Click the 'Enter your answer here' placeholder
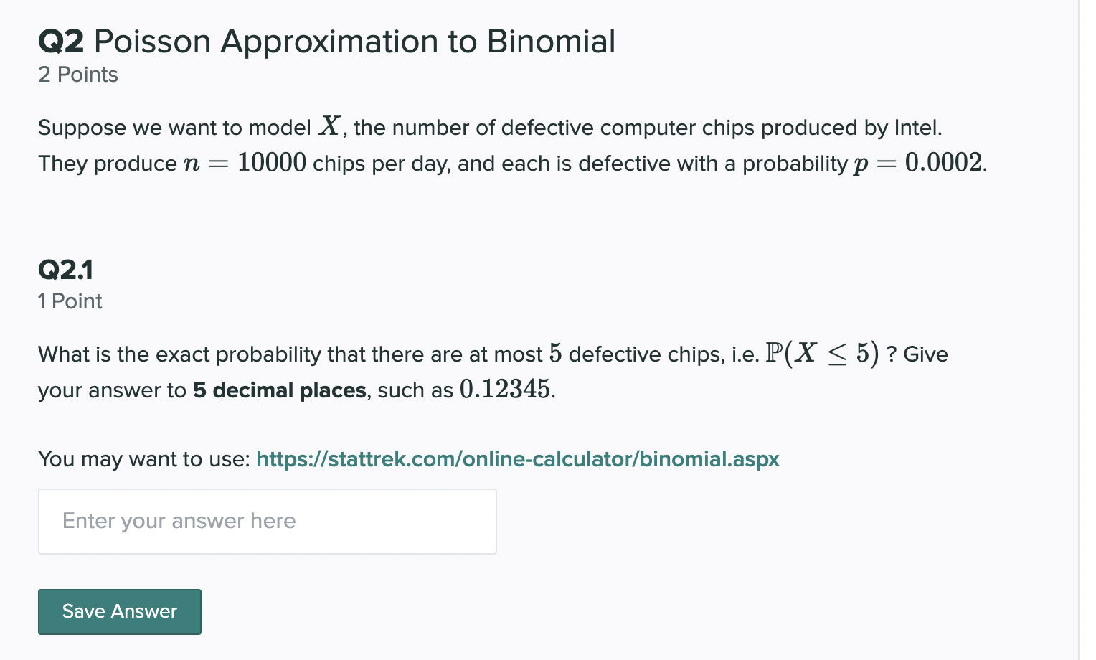Viewport: 1096px width, 660px height. pyautogui.click(x=179, y=521)
